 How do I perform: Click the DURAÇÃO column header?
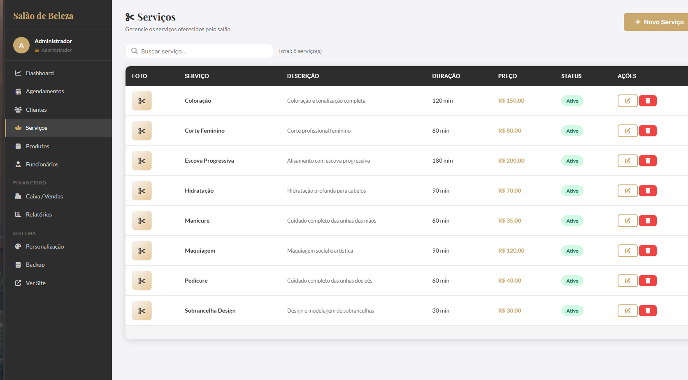pyautogui.click(x=446, y=76)
